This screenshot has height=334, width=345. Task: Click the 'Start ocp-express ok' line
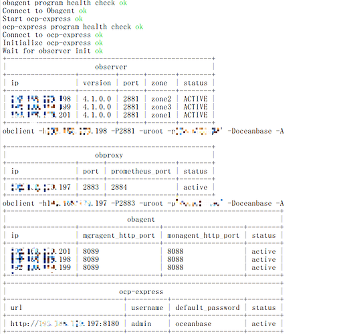43,19
